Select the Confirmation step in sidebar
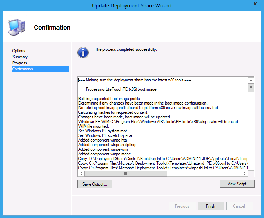Viewport: 264px width, 218px height. click(22, 69)
